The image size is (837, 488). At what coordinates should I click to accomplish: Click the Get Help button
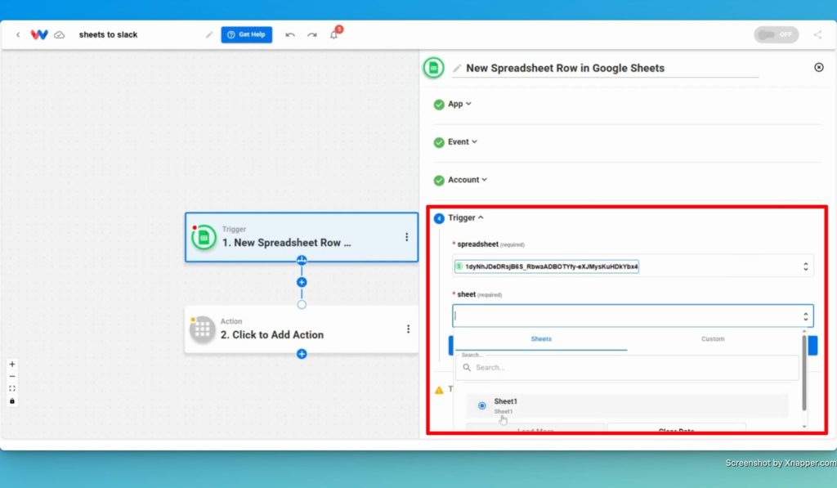click(x=247, y=34)
